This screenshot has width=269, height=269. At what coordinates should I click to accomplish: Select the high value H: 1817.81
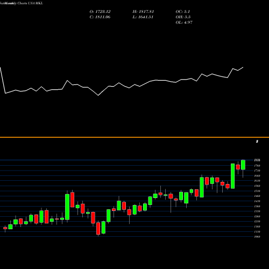point(143,12)
